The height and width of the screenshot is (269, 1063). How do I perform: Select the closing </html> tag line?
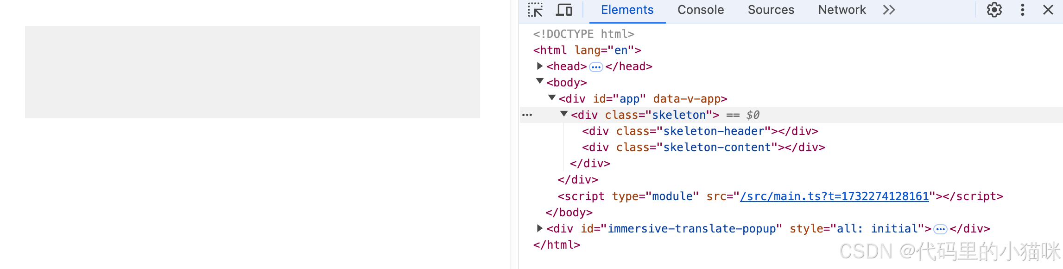[557, 245]
